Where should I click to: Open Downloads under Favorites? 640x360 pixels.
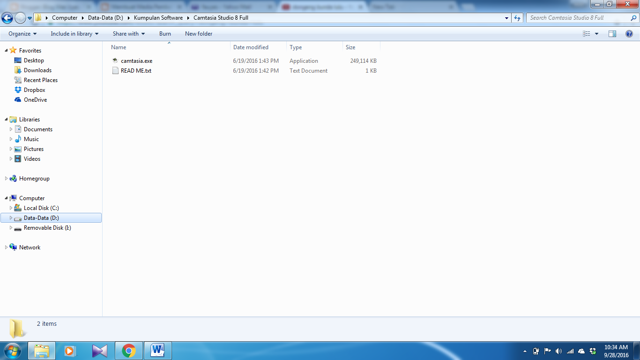[x=37, y=70]
